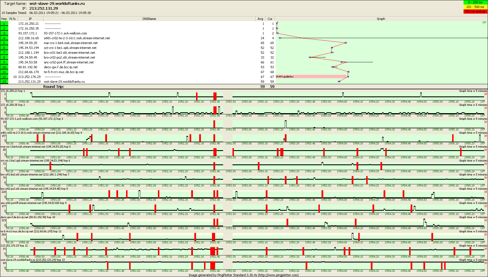Select IP 212.188.16.65 in the hop table
The image size is (488, 277).
point(28,38)
